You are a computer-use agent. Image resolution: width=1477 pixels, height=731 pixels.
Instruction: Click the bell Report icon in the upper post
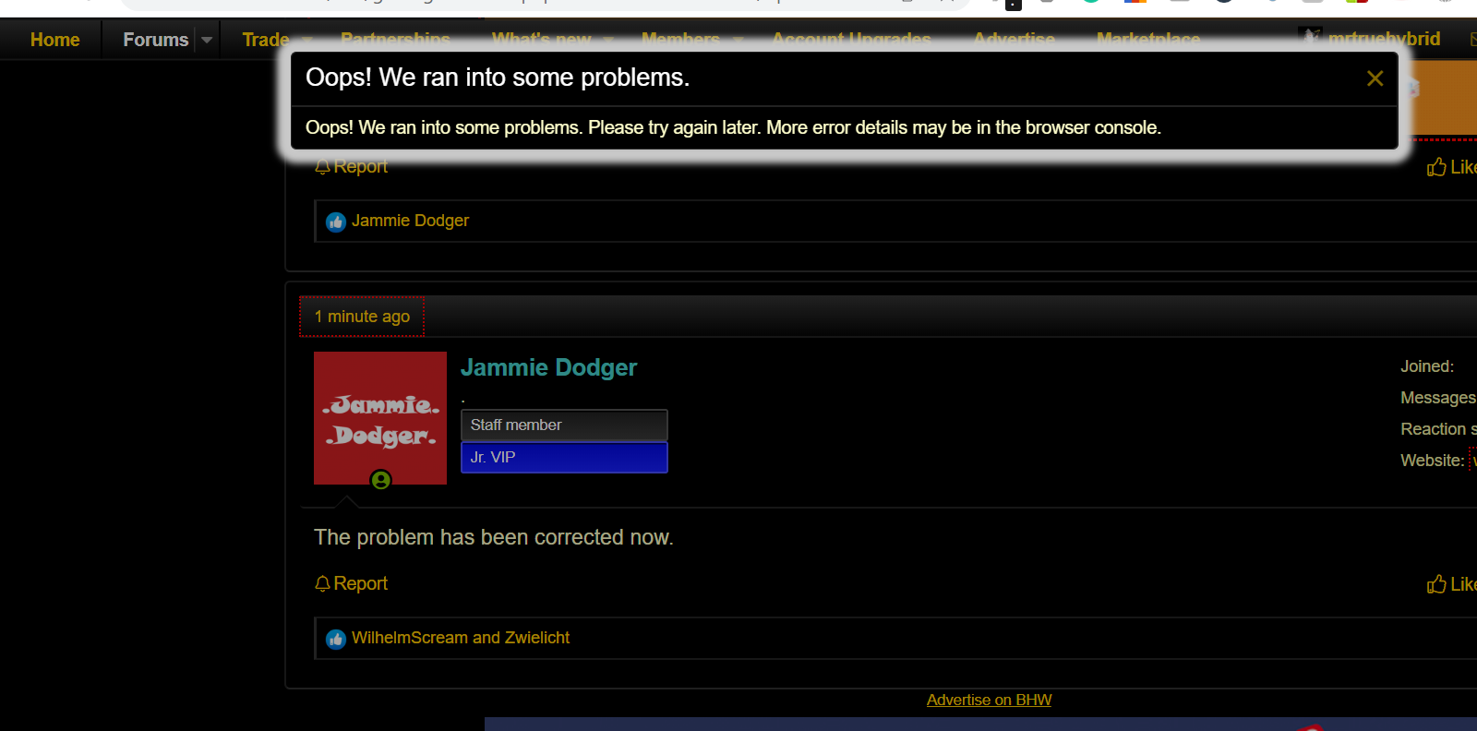[322, 167]
